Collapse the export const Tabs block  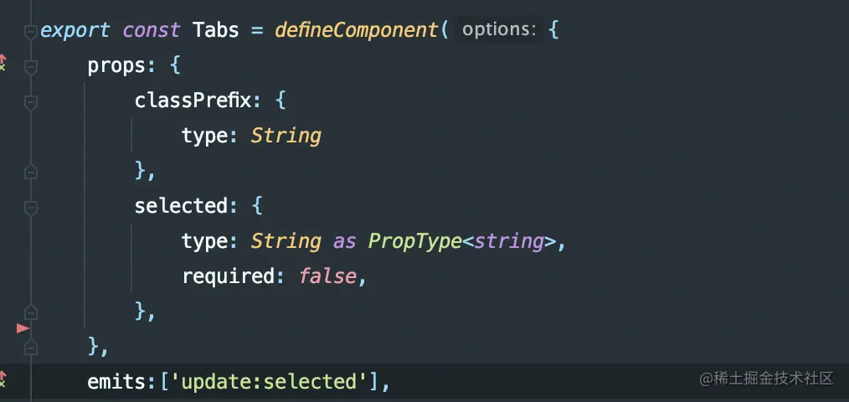[31, 33]
